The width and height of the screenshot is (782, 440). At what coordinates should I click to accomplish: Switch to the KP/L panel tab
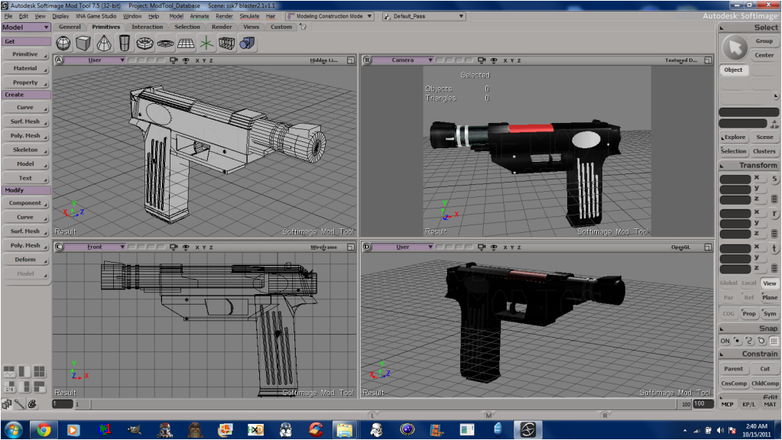748,404
